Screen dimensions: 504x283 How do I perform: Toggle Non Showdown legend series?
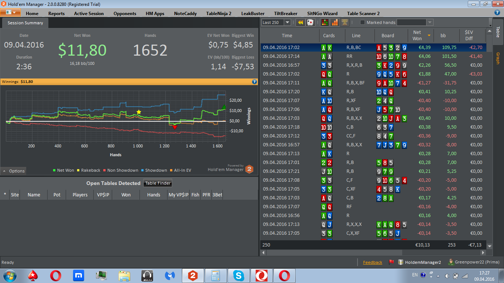[x=121, y=170]
